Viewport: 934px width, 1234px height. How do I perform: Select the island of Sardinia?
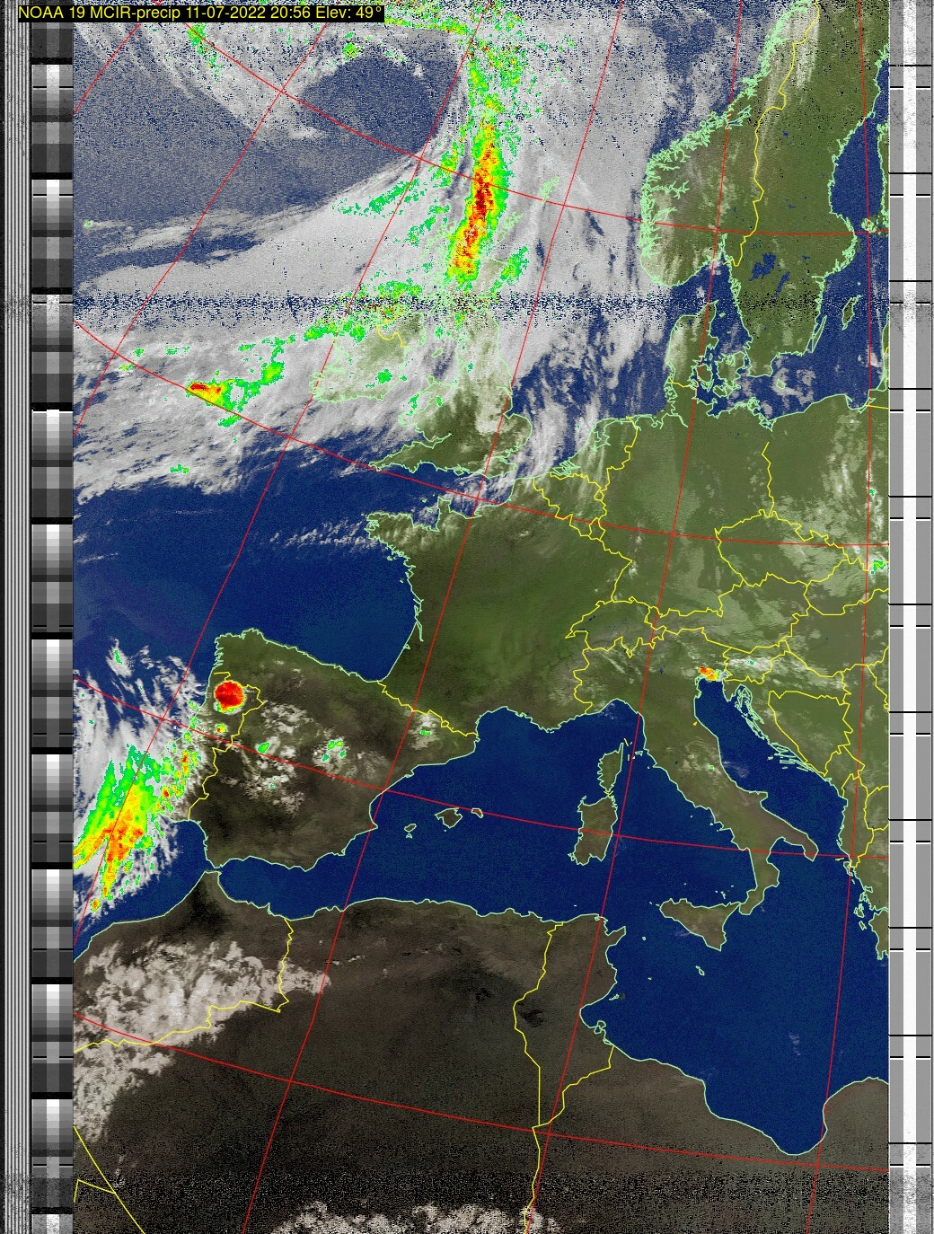[x=595, y=827]
